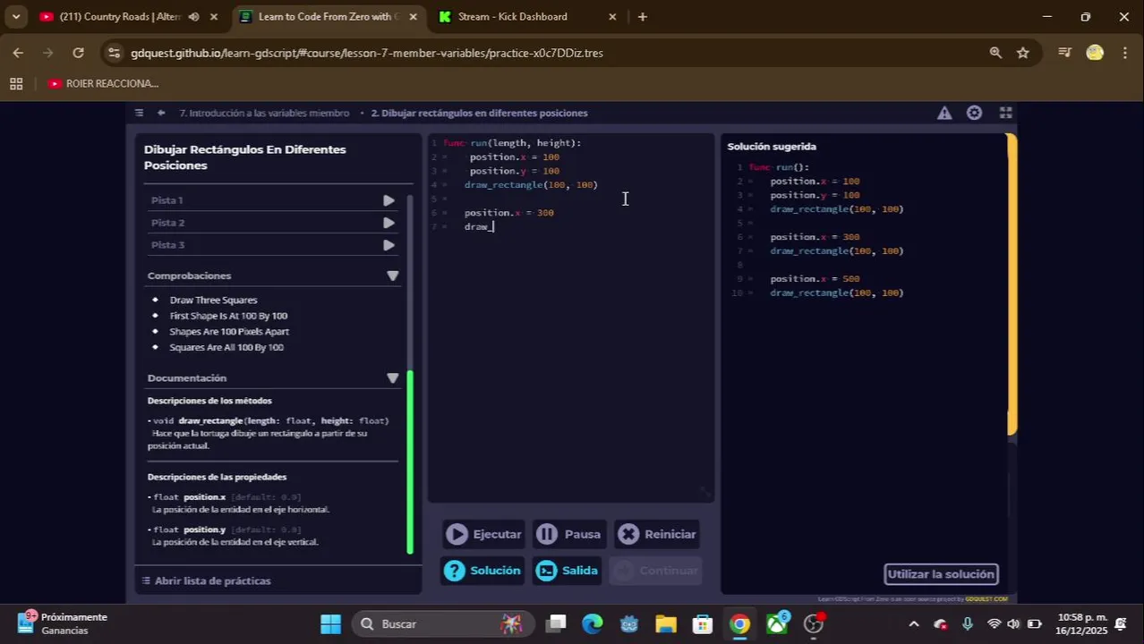The width and height of the screenshot is (1144, 644).
Task: Open the Chrome three-dot menu
Action: point(1125,53)
